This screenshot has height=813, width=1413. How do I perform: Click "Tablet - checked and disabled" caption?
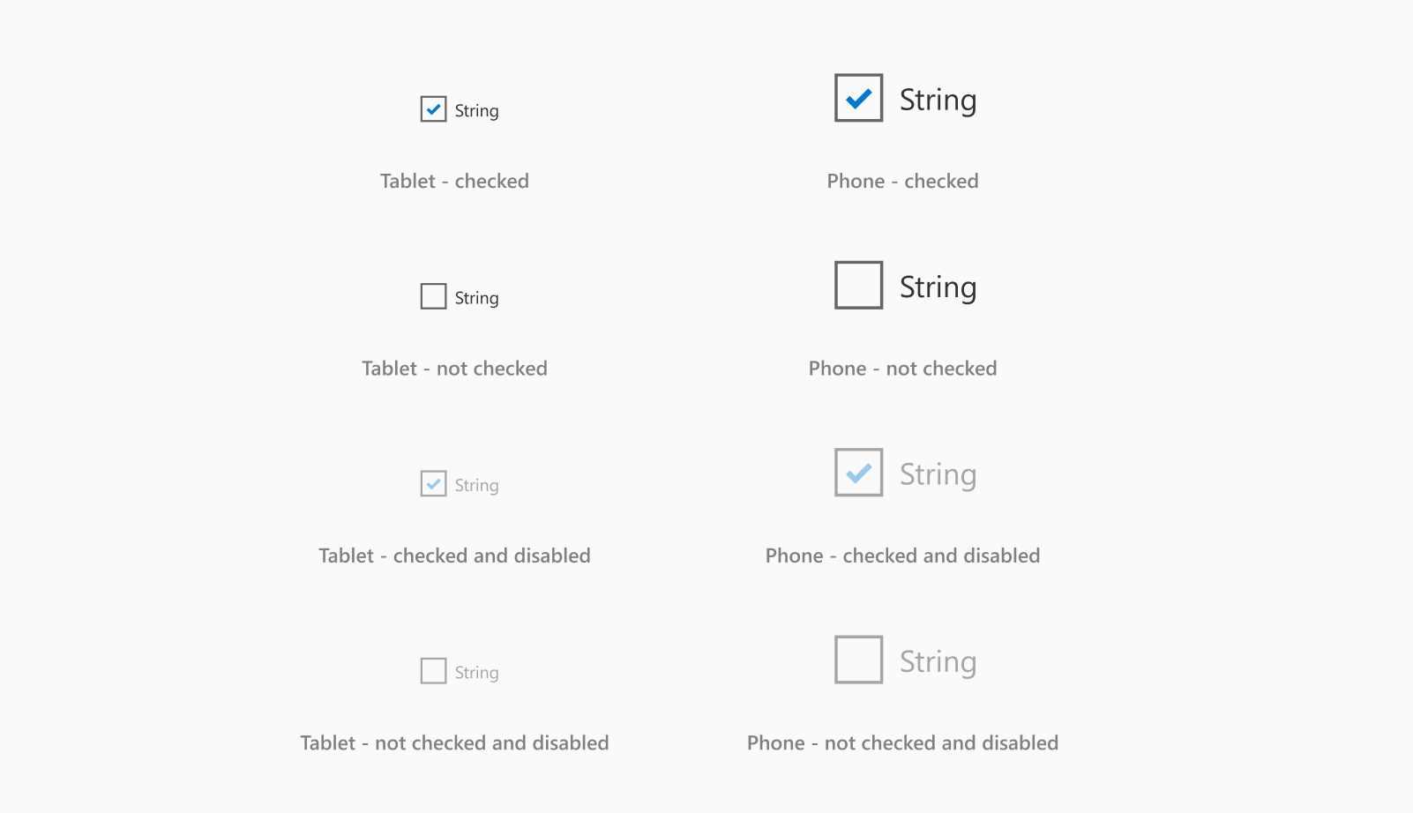coord(454,556)
